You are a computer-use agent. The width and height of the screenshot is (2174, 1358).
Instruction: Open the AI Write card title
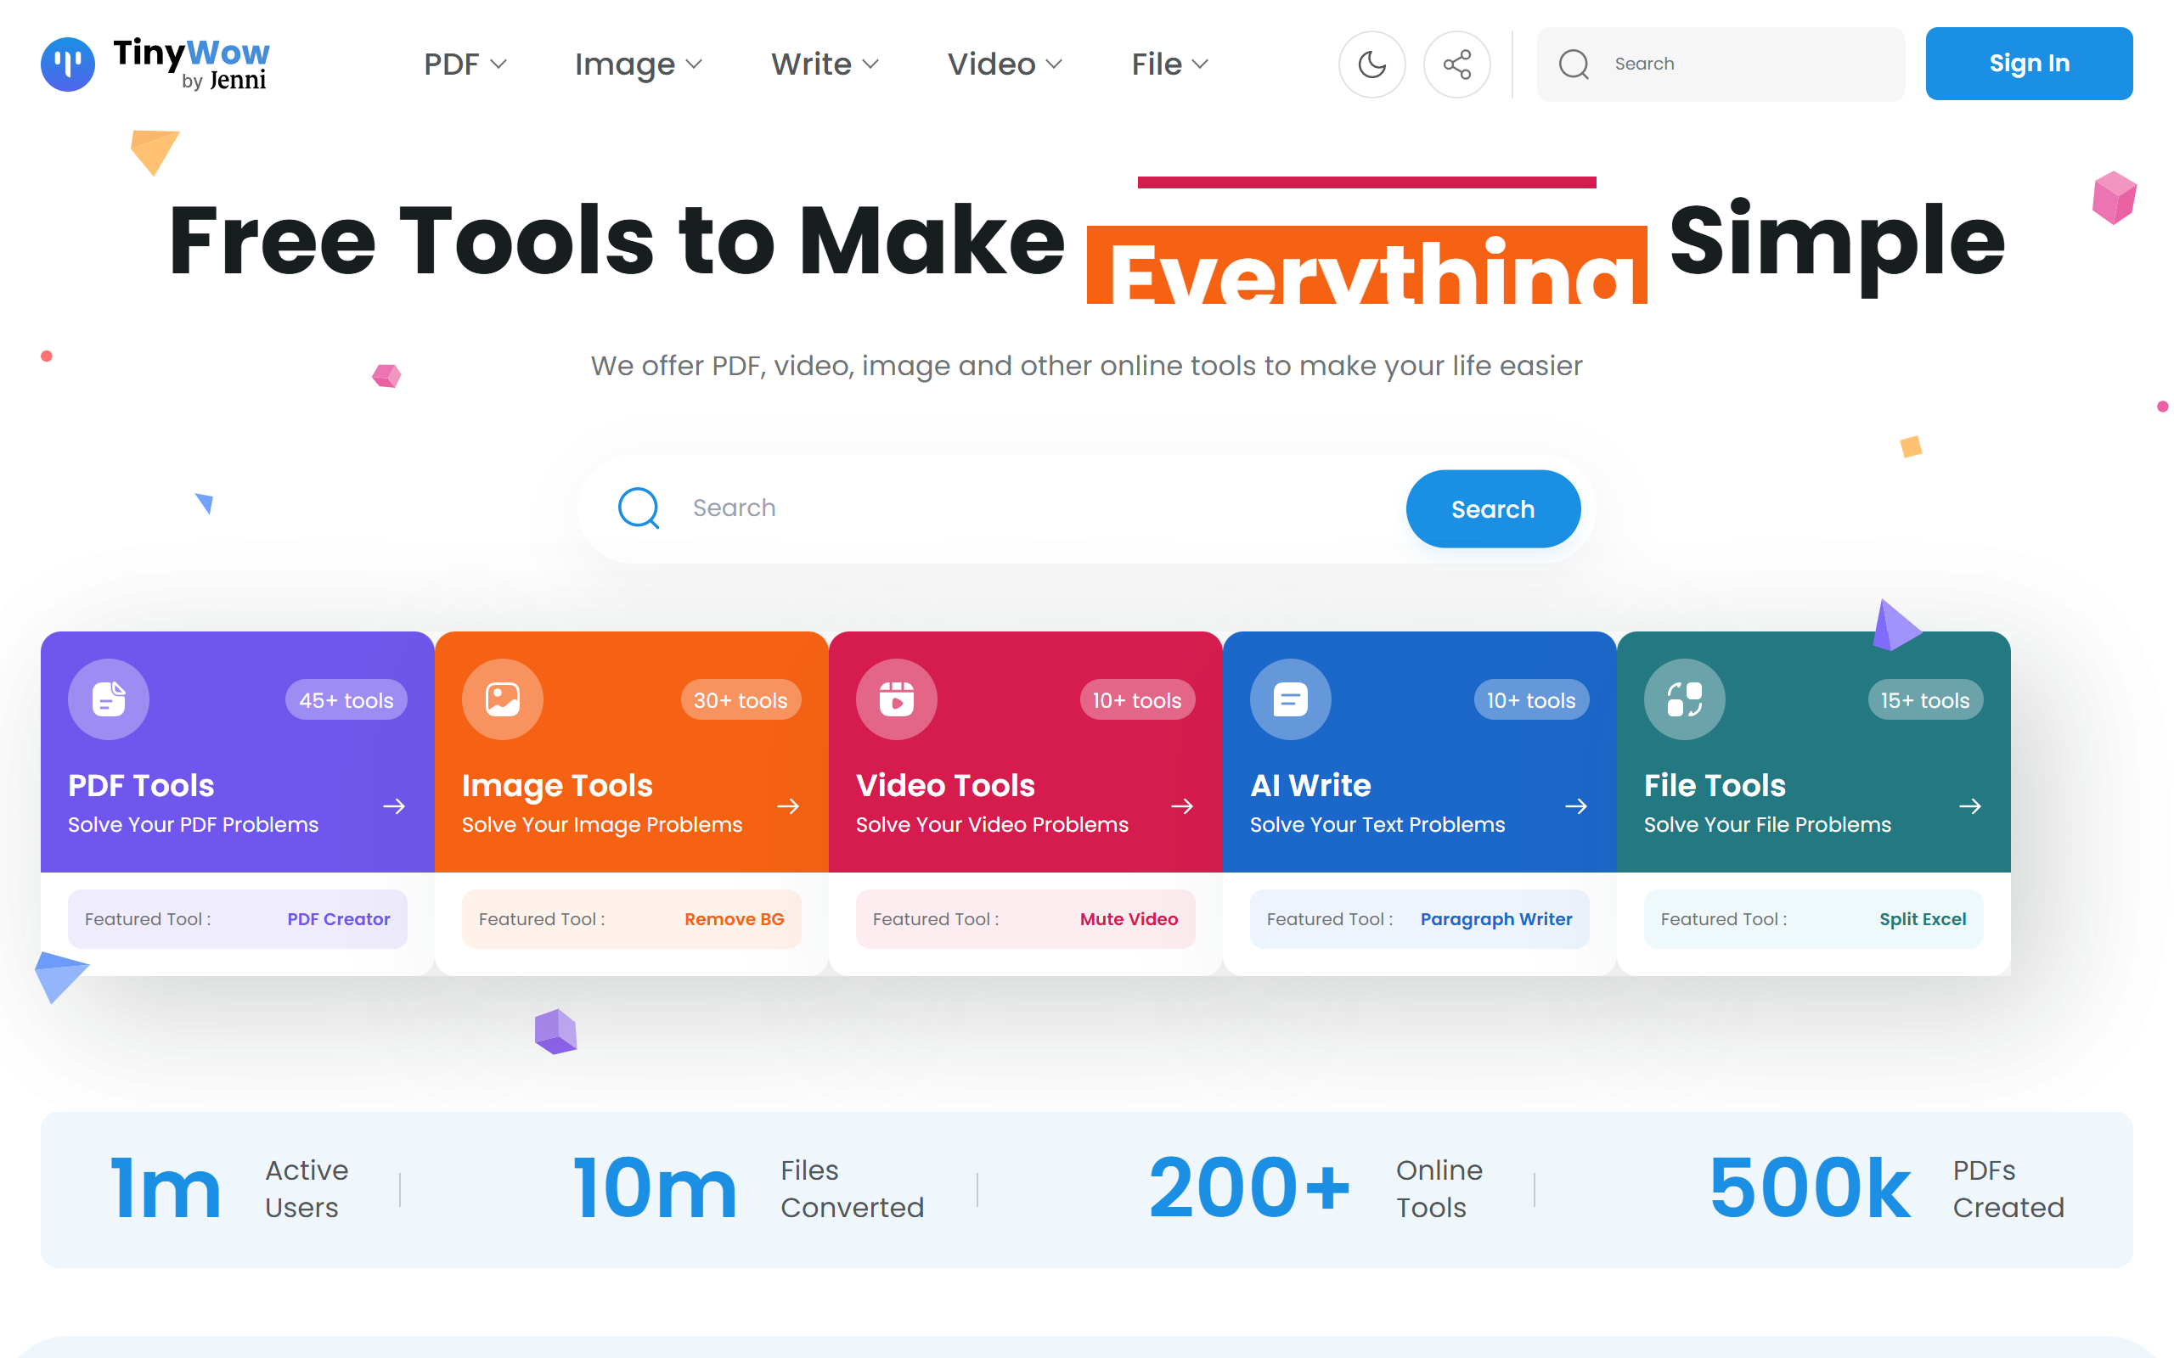[x=1309, y=786]
